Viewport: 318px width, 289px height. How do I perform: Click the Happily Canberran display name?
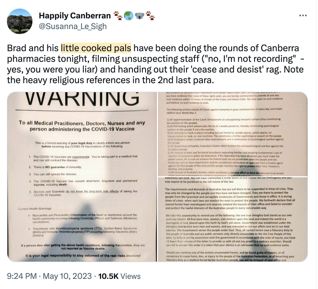tap(75, 16)
